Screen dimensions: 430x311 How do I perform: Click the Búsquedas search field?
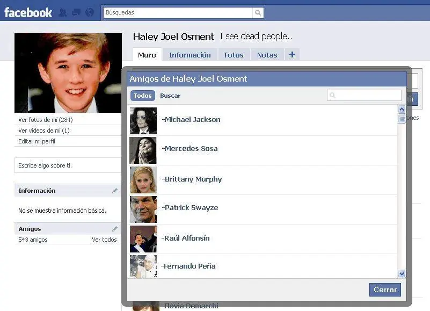tap(178, 13)
